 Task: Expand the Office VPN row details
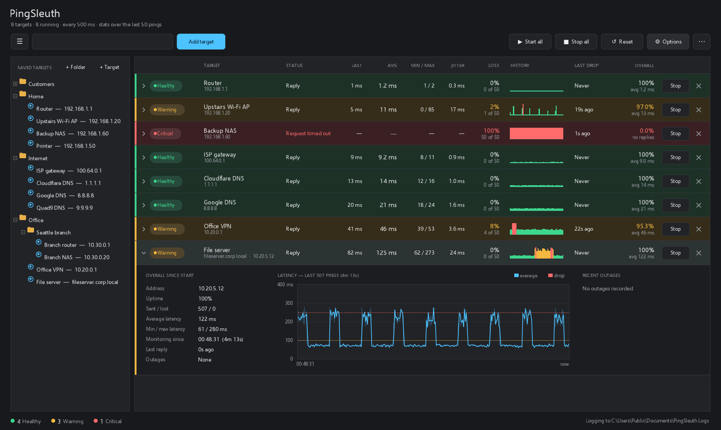[x=144, y=229]
